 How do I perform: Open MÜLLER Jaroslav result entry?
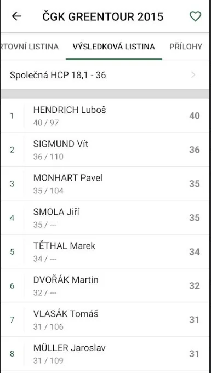point(104,354)
